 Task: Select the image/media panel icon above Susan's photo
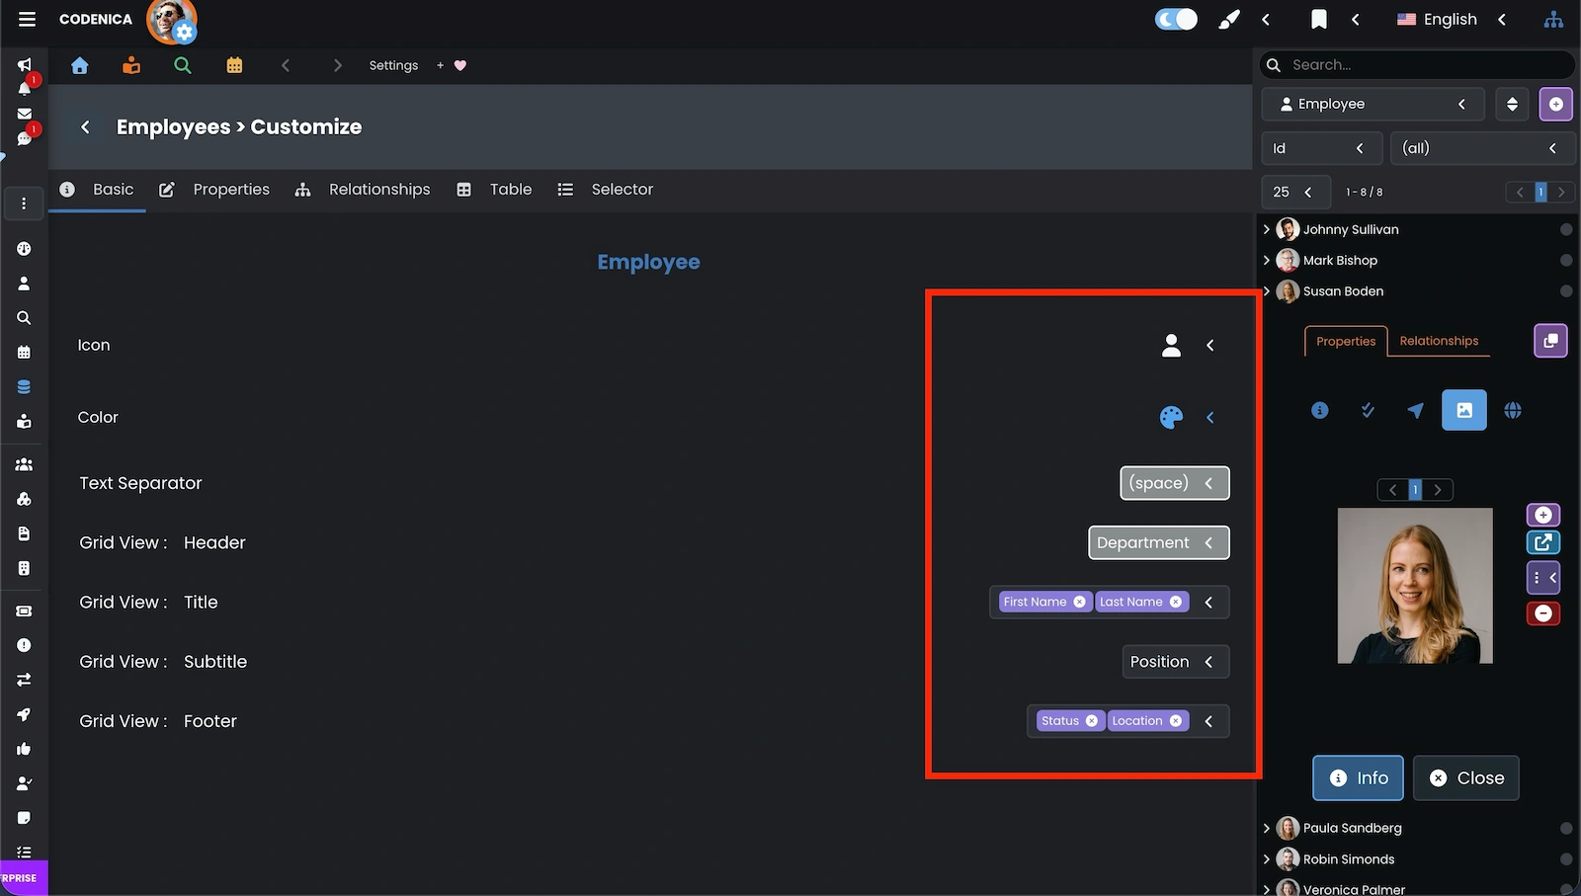(x=1464, y=410)
